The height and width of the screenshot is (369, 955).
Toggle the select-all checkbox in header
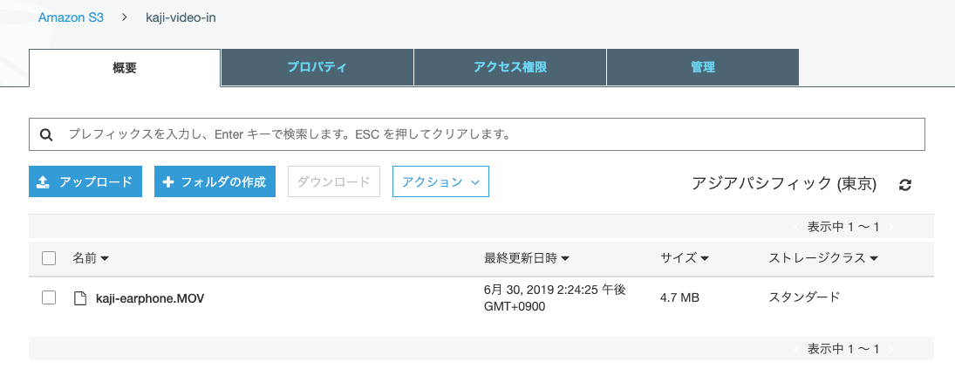[49, 258]
